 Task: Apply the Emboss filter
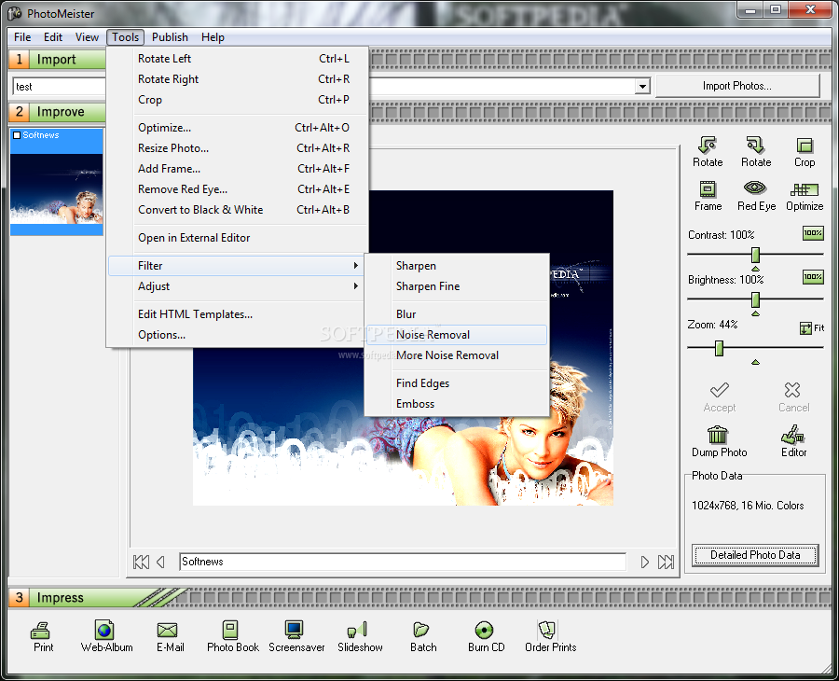coord(457,404)
